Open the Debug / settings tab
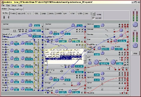Image resolution: width=141 pixels, height=97 pixels. point(16,9)
